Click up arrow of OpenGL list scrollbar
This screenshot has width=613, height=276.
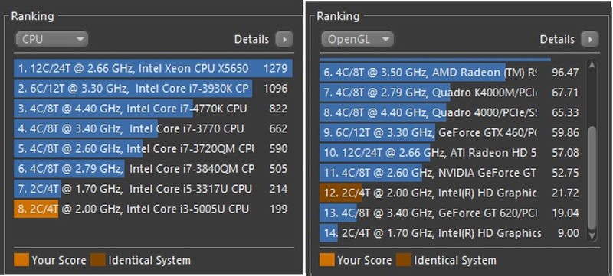coord(592,66)
